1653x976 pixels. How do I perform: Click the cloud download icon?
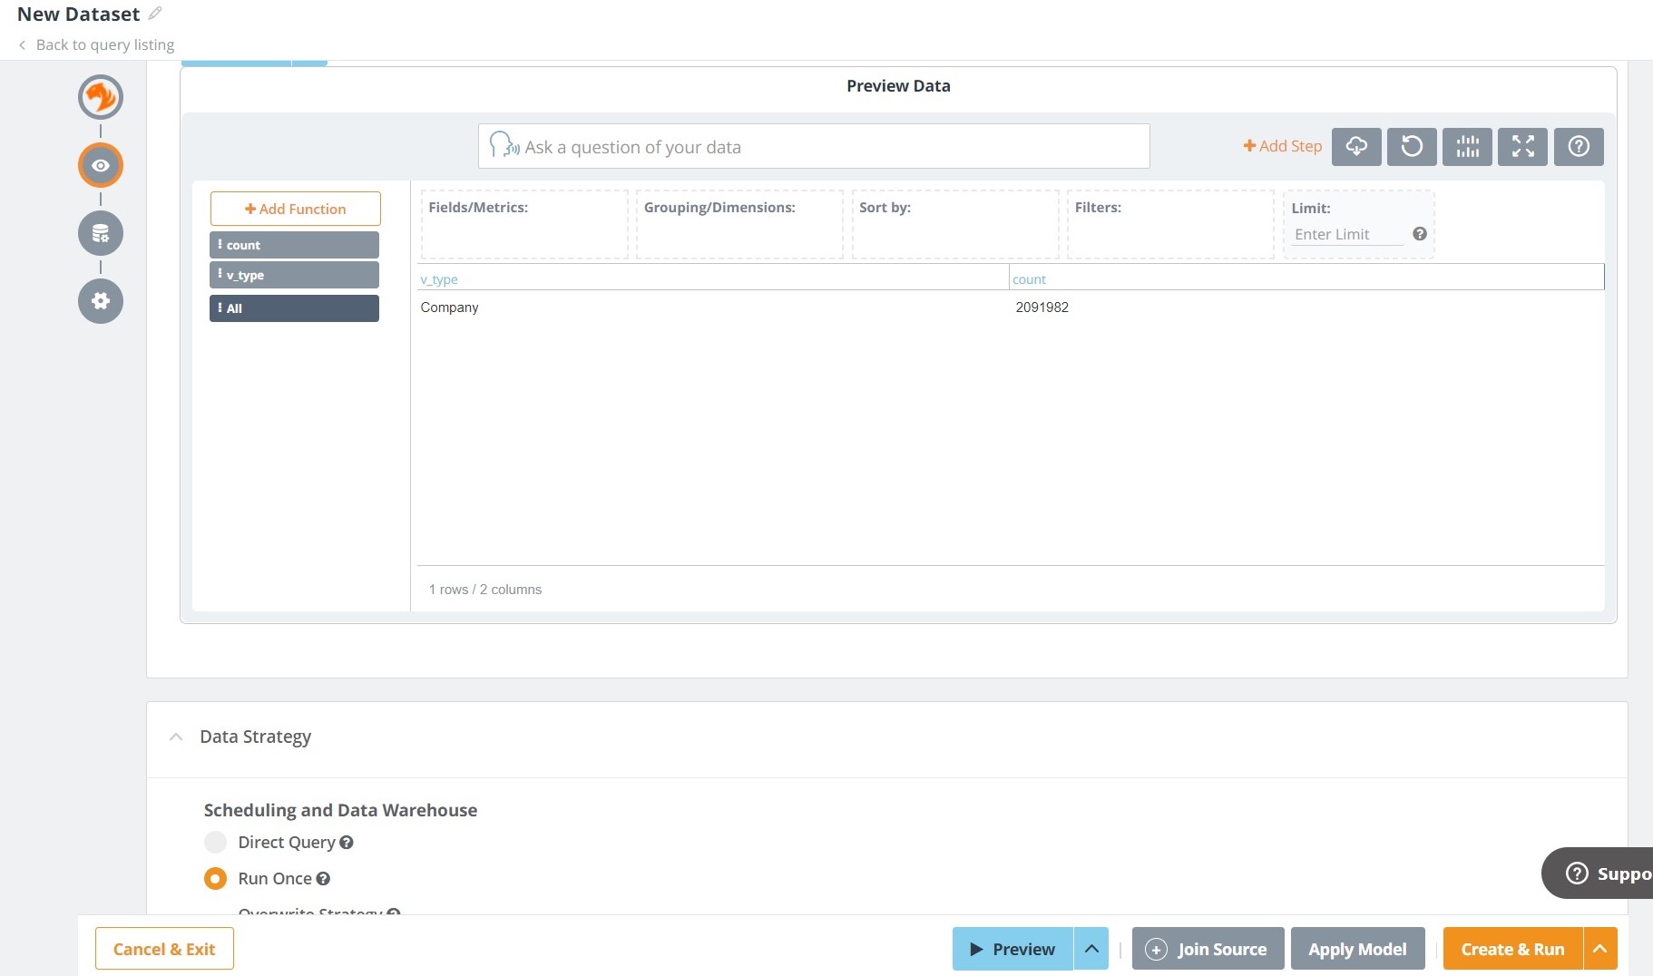click(1356, 146)
